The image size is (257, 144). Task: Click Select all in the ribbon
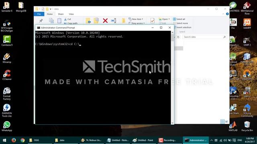(179, 19)
